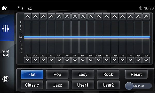Raise the 2k band with up chevron
The width and height of the screenshot is (155, 93).
coord(106,17)
